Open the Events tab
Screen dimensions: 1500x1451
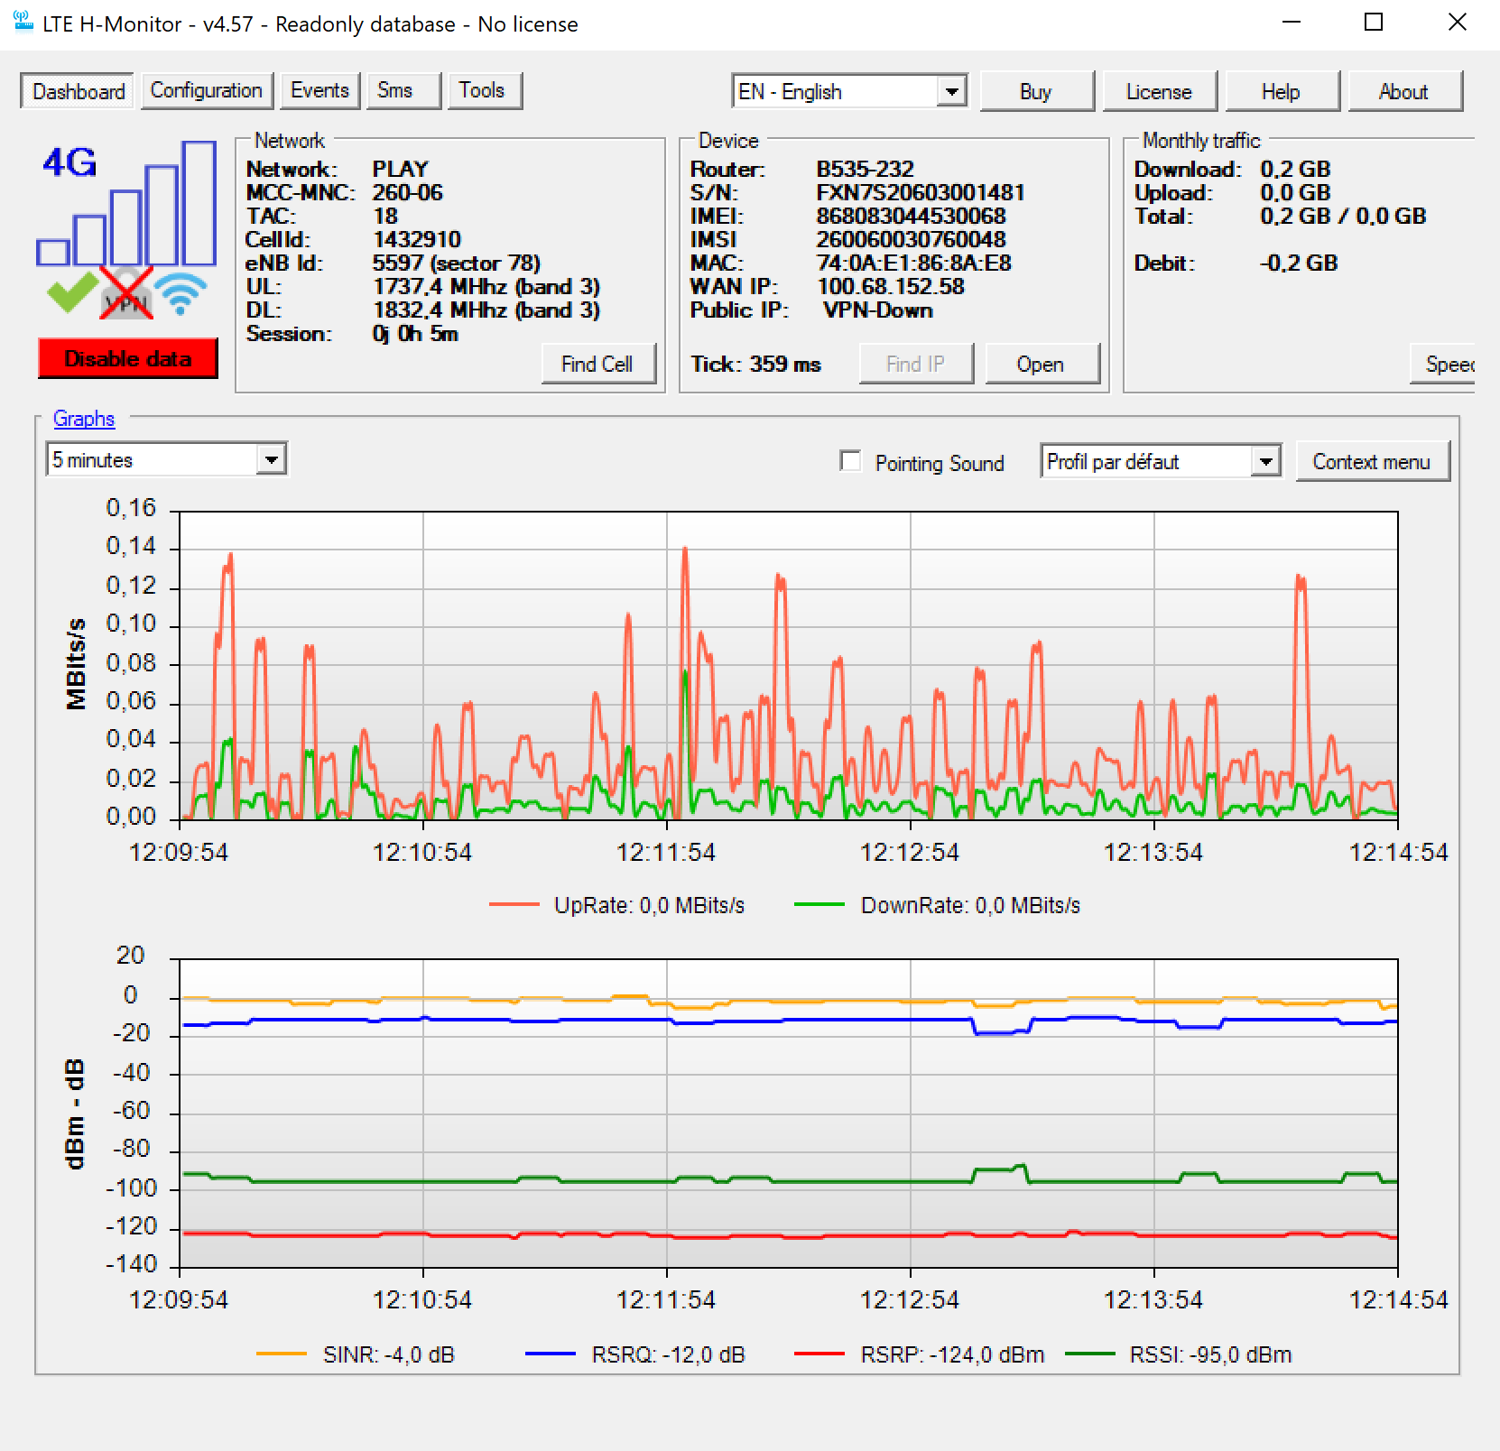coord(319,90)
